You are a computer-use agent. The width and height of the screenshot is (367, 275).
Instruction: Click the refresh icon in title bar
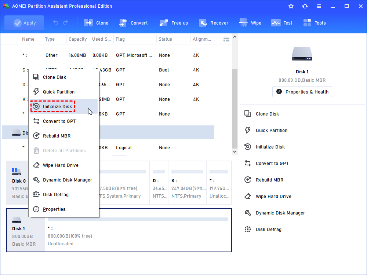[x=305, y=6]
